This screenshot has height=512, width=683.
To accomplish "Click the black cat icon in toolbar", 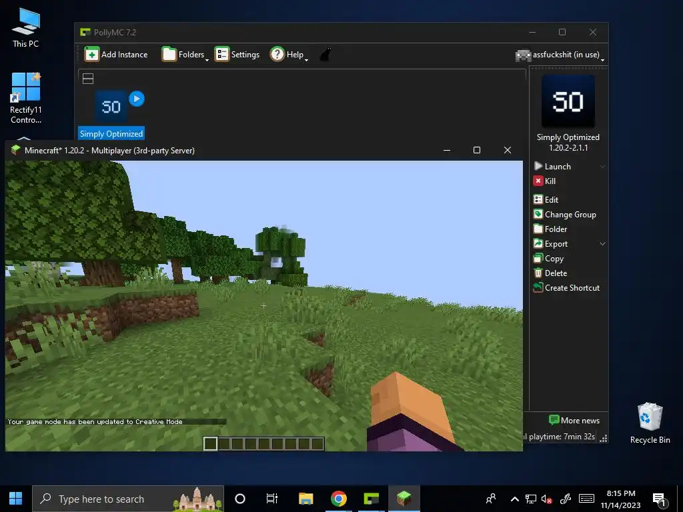I will [325, 55].
